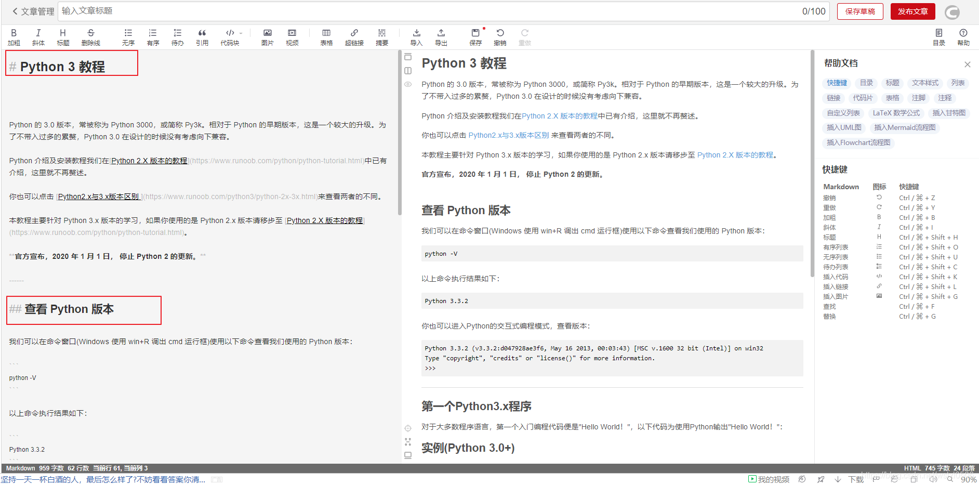
Task: Click '当前行 61, 当前列 3' status entry
Action: coord(120,468)
